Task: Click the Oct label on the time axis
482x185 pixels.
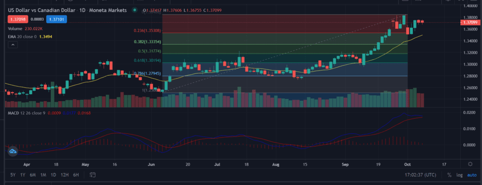Action: [407, 164]
